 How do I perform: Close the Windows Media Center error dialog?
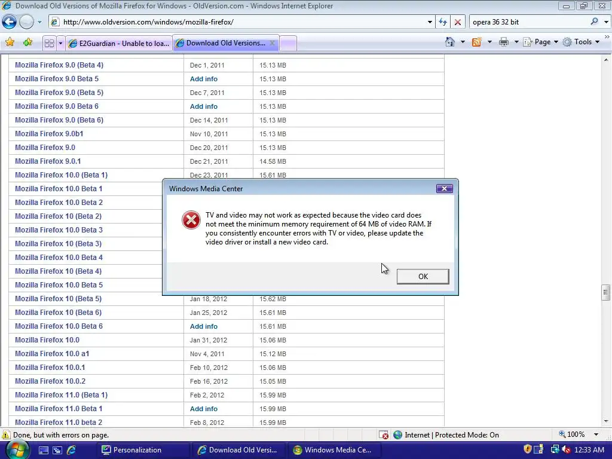(444, 188)
